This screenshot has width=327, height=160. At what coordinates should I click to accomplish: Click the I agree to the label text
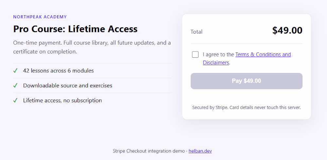pyautogui.click(x=218, y=54)
